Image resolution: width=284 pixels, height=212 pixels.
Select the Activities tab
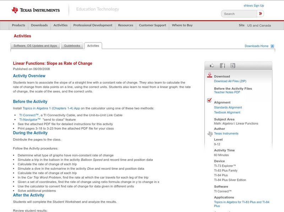(x=93, y=46)
